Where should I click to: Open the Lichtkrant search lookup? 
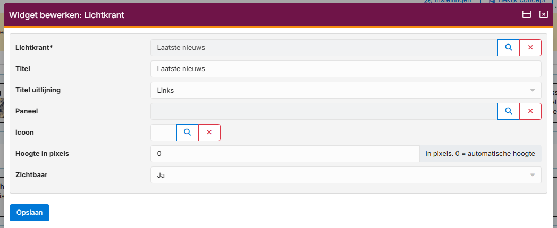point(508,48)
